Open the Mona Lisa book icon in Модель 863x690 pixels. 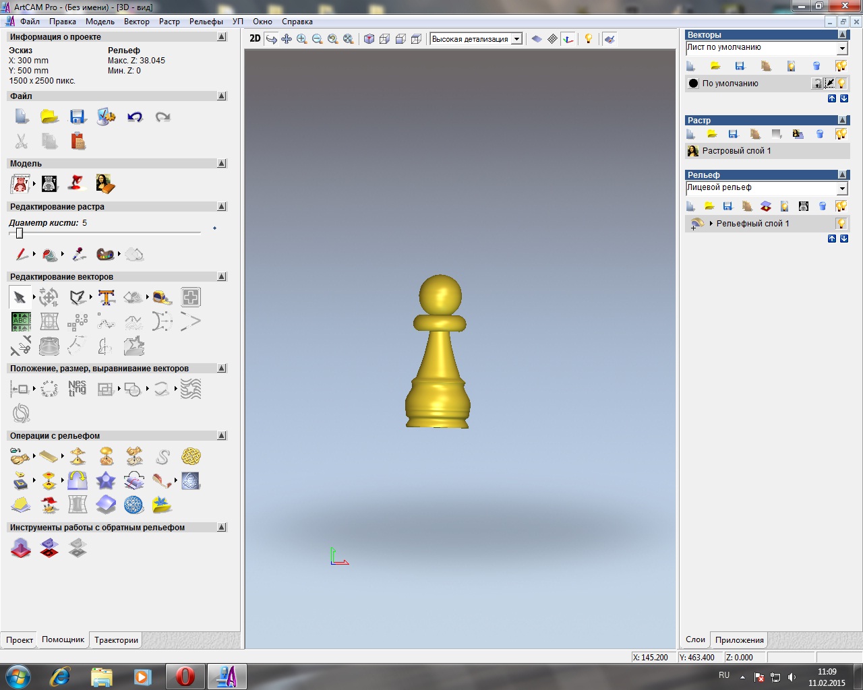(105, 183)
